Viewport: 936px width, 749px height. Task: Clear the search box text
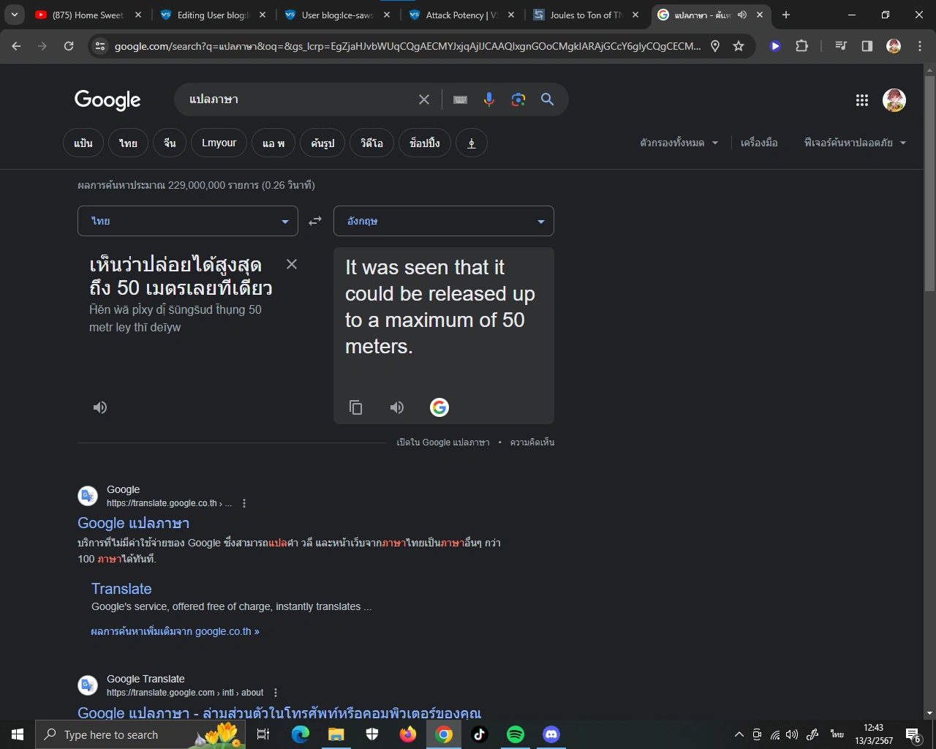point(424,99)
